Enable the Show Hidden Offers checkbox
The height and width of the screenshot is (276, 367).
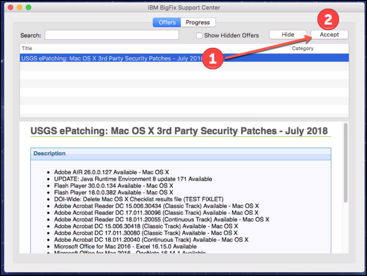[199, 36]
